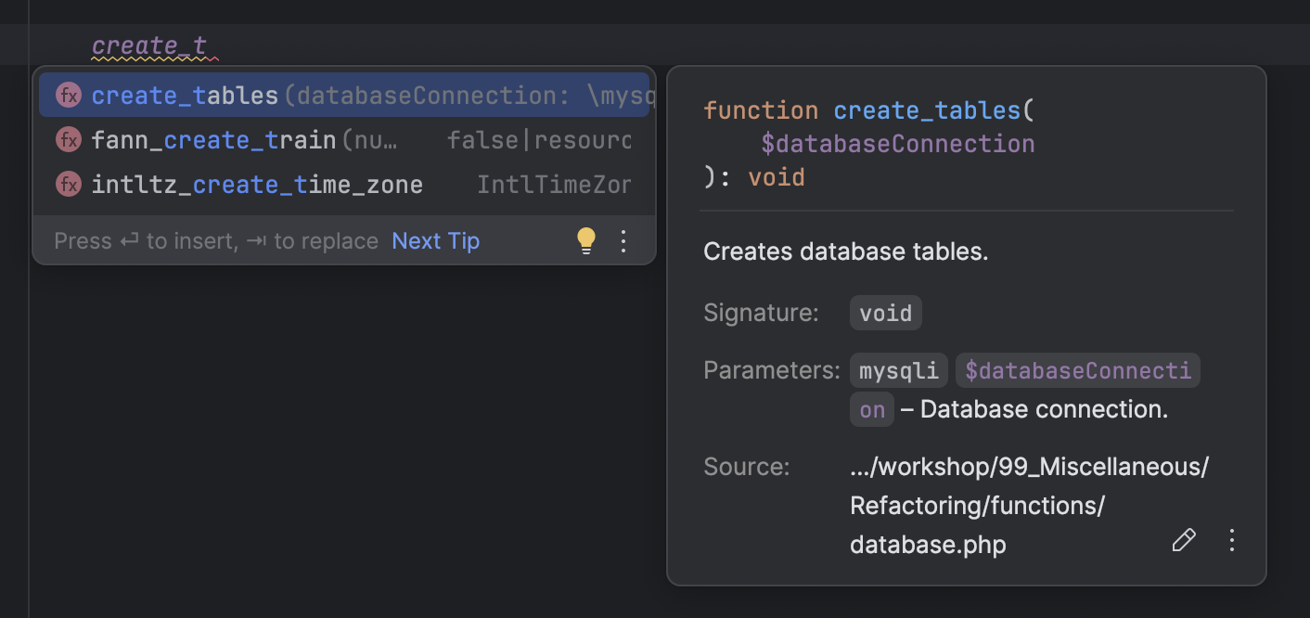Click the fx icon beside create_tables suggestion
The image size is (1310, 618).
69,95
